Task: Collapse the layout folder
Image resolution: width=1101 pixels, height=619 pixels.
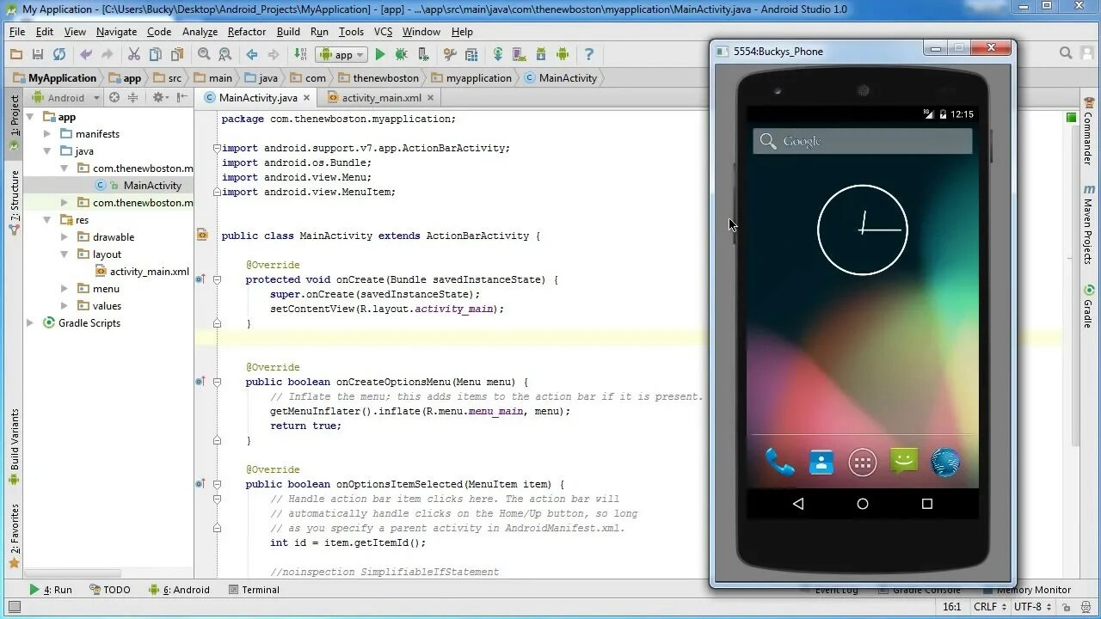Action: click(65, 254)
